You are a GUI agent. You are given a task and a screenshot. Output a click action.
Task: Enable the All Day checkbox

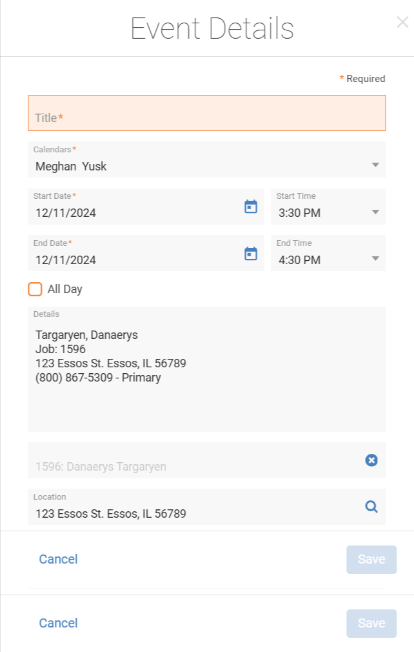pyautogui.click(x=35, y=289)
